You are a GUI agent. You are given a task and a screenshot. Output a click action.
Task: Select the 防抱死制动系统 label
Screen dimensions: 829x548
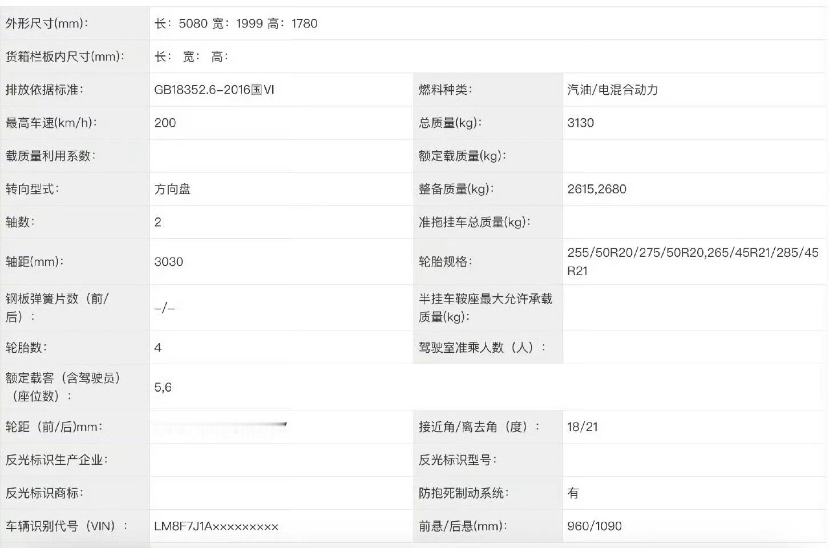(463, 493)
